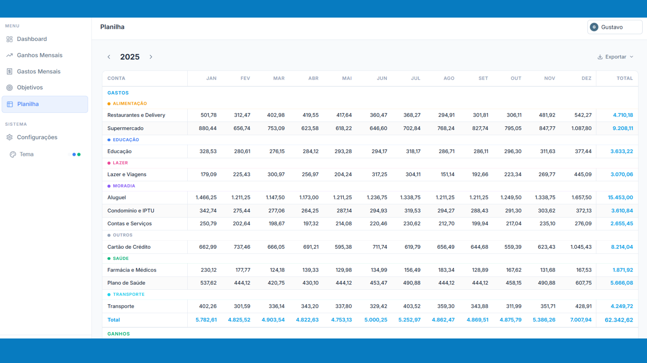The width and height of the screenshot is (647, 363).
Task: Expand the Exportar dropdown arrow
Action: (631, 57)
